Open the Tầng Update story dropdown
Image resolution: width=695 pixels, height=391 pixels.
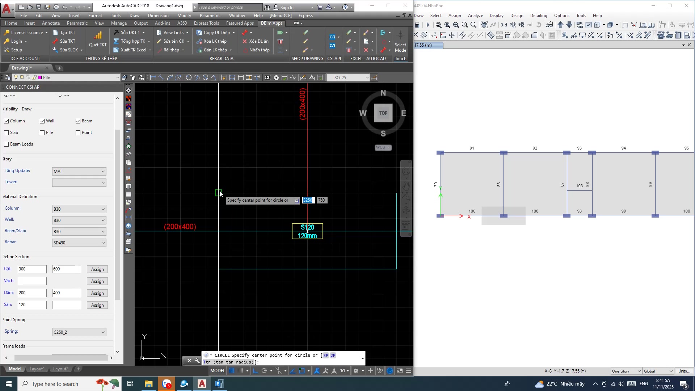click(79, 172)
